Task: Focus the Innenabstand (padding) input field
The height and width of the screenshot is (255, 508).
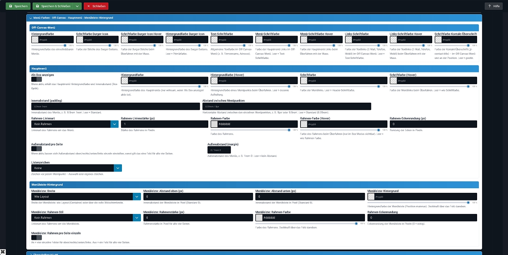Action: [x=116, y=107]
